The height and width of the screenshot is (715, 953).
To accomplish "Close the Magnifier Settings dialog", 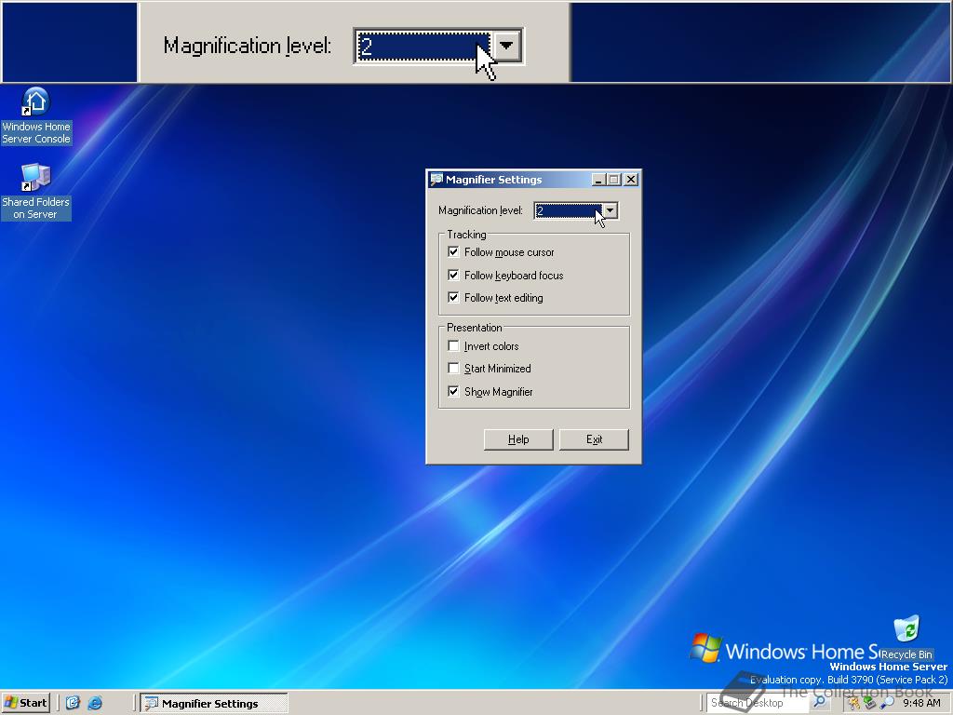I will tap(631, 180).
